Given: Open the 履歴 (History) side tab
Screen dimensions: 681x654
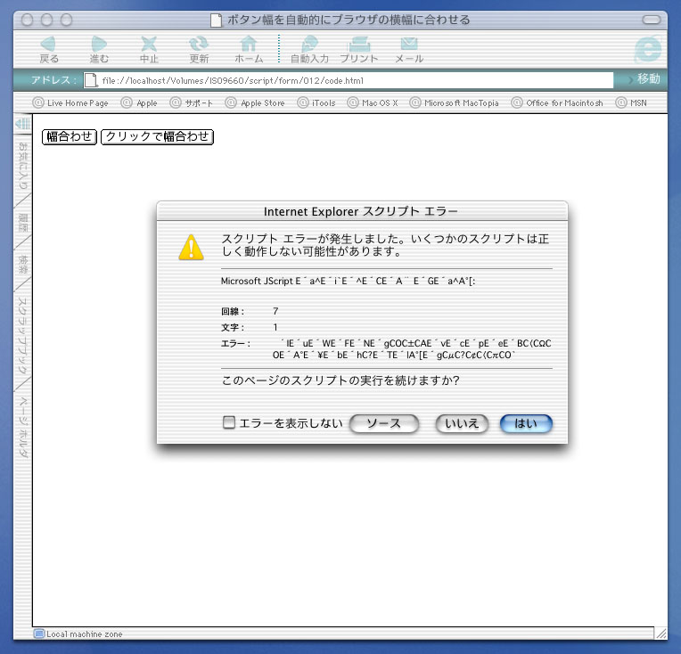Looking at the screenshot, I should pos(22,223).
